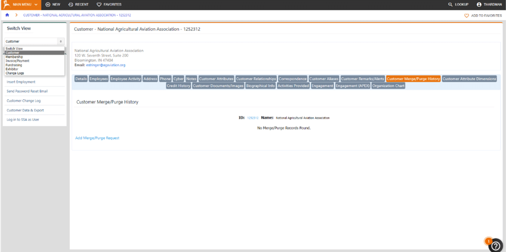The height and width of the screenshot is (252, 506).
Task: Click the customer ID 1252312 link
Action: 253,118
